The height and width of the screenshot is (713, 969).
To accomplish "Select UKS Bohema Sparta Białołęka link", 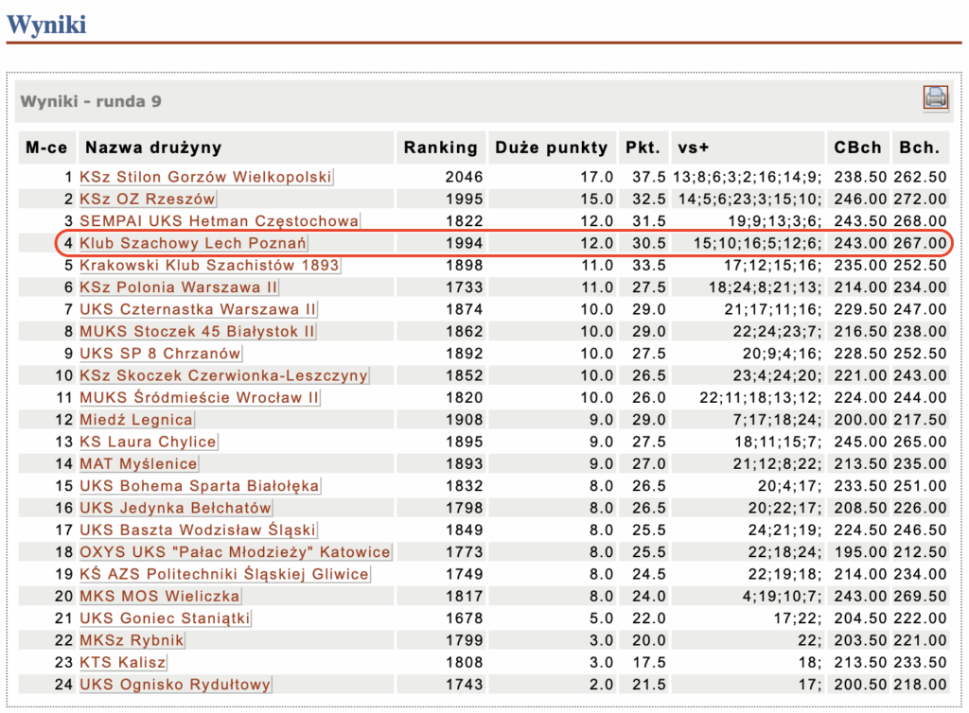I will (x=199, y=486).
